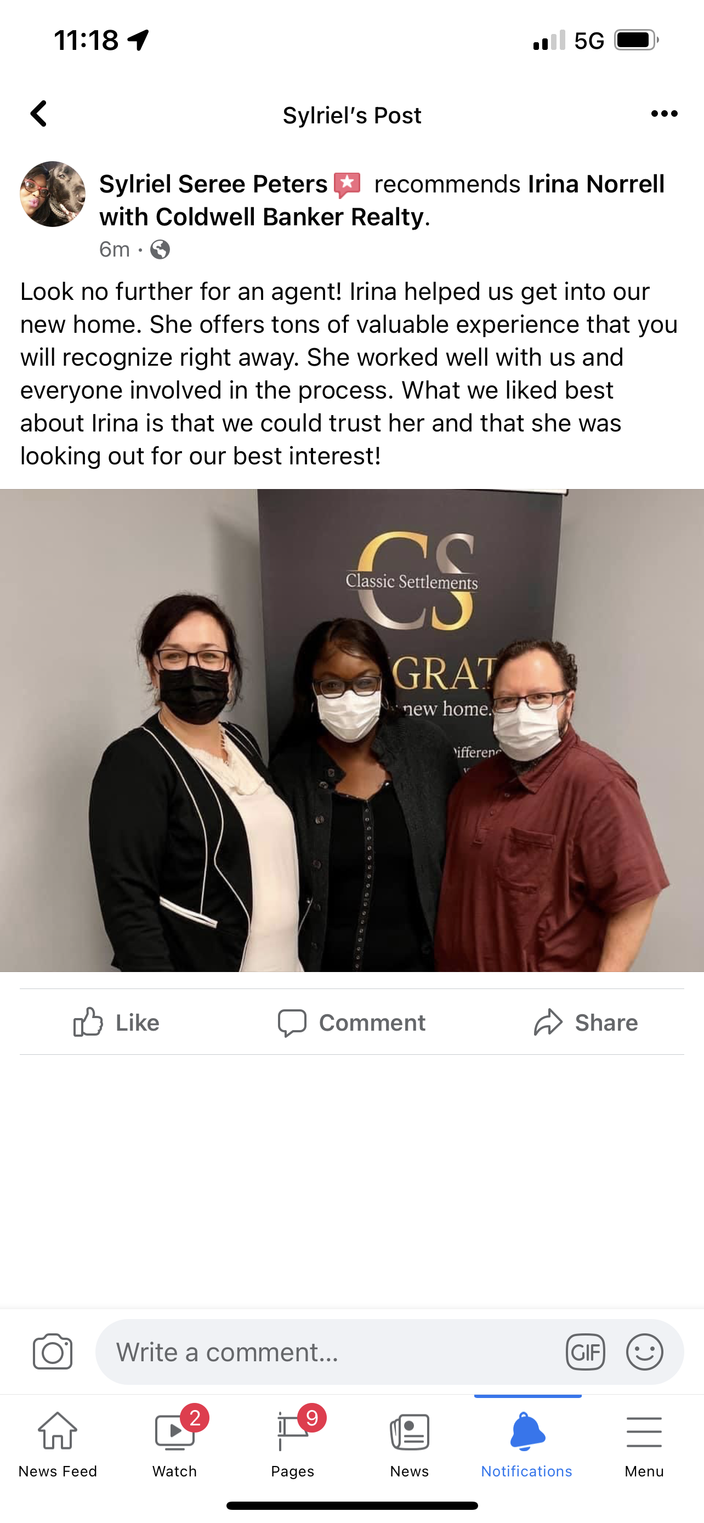Like Sylriel's post
The height and width of the screenshot is (1523, 704).
116,1022
